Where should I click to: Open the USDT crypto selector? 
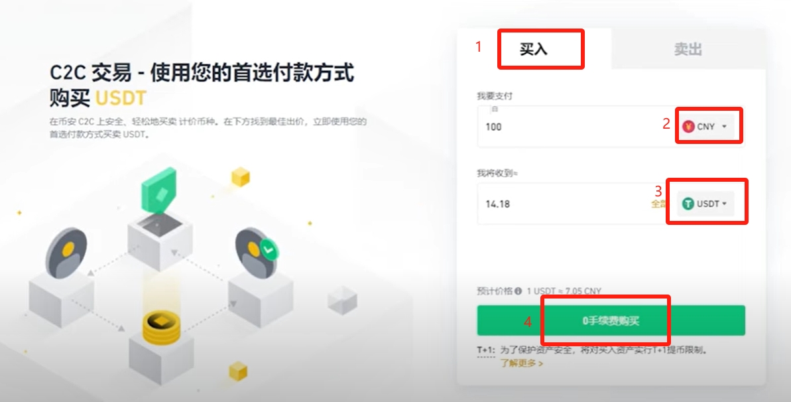point(705,204)
